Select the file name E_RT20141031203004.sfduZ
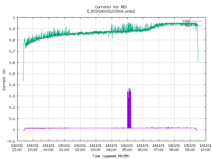212x159 pixels. (111, 11)
